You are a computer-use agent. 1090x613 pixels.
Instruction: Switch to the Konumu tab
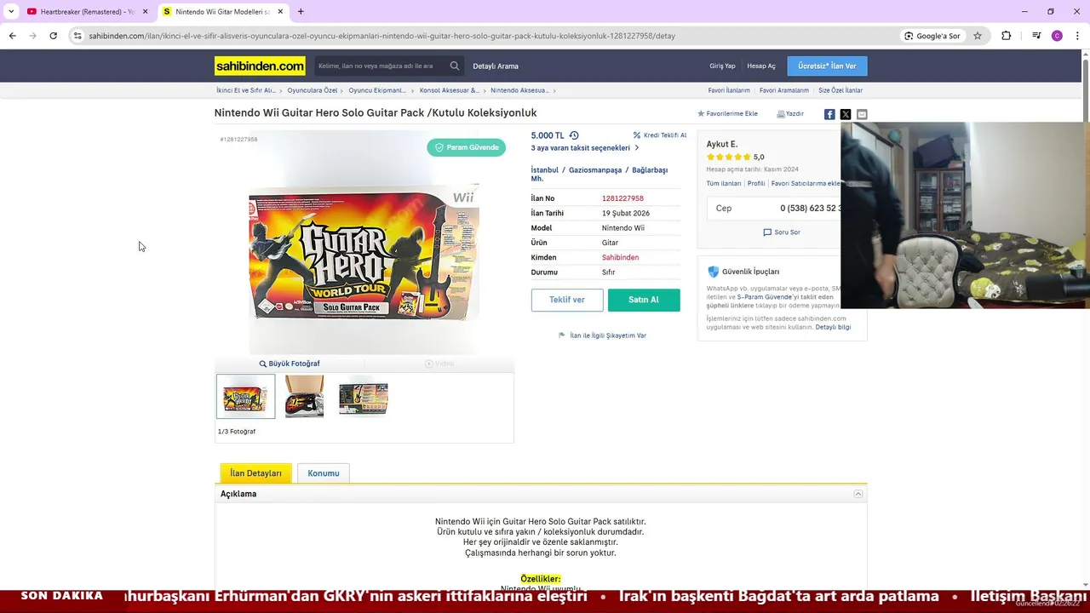tap(324, 473)
